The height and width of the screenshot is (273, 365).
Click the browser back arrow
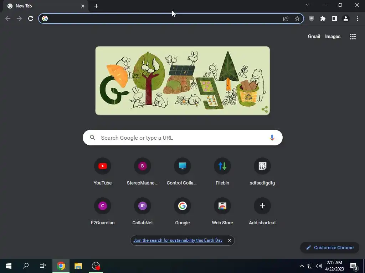point(8,18)
